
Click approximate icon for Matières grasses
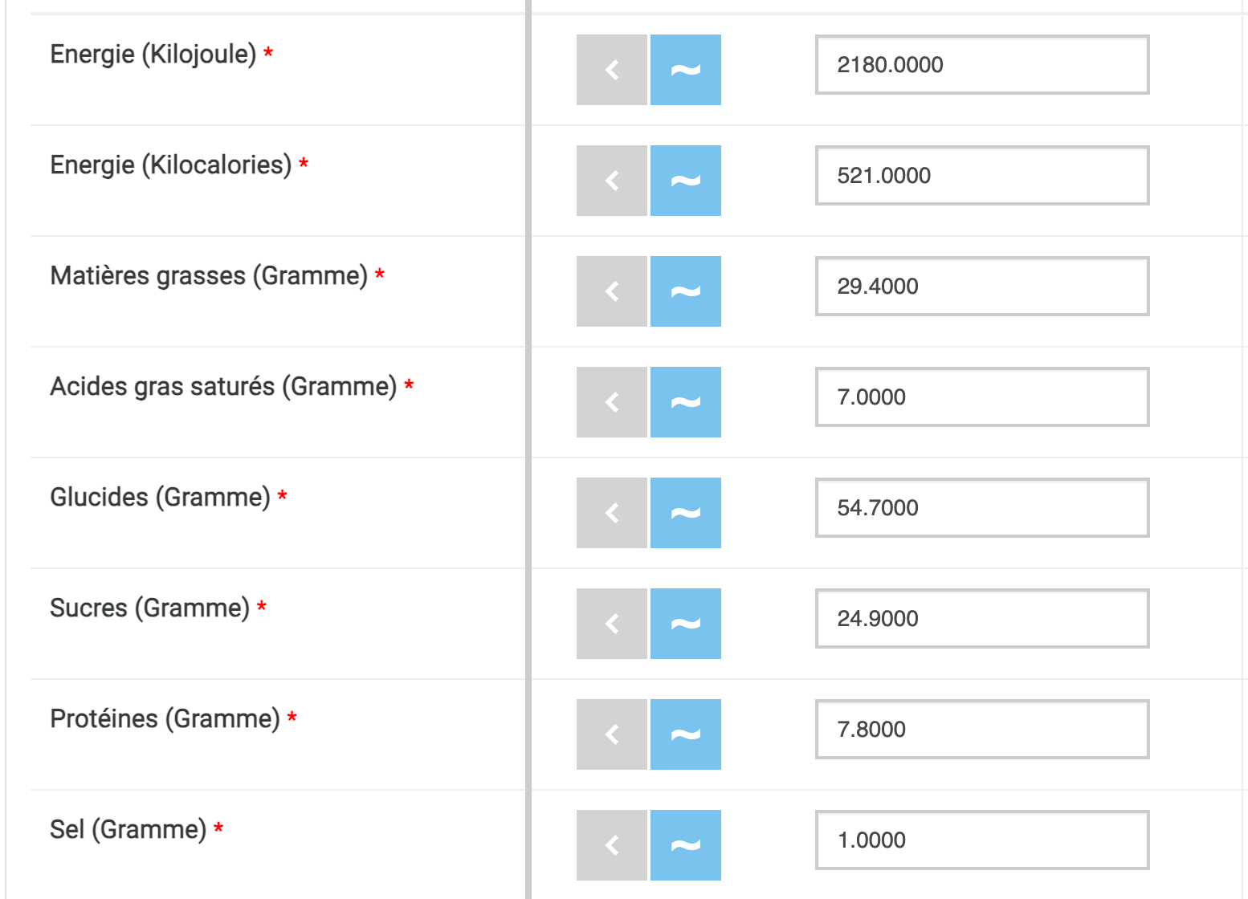(x=686, y=291)
